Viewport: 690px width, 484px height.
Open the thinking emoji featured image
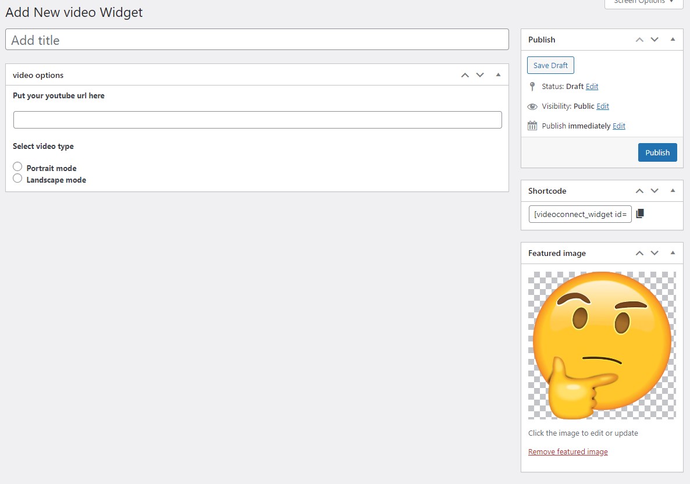tap(602, 345)
